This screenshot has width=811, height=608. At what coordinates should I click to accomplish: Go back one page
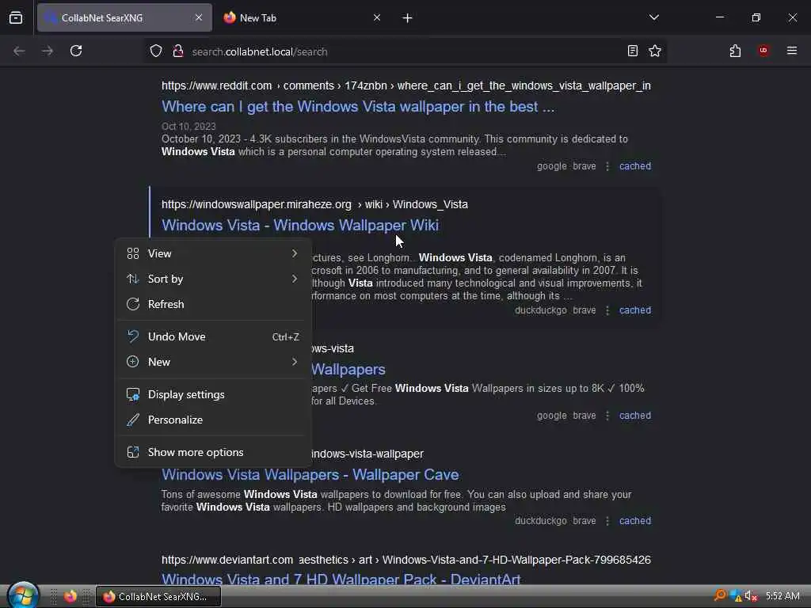(19, 51)
